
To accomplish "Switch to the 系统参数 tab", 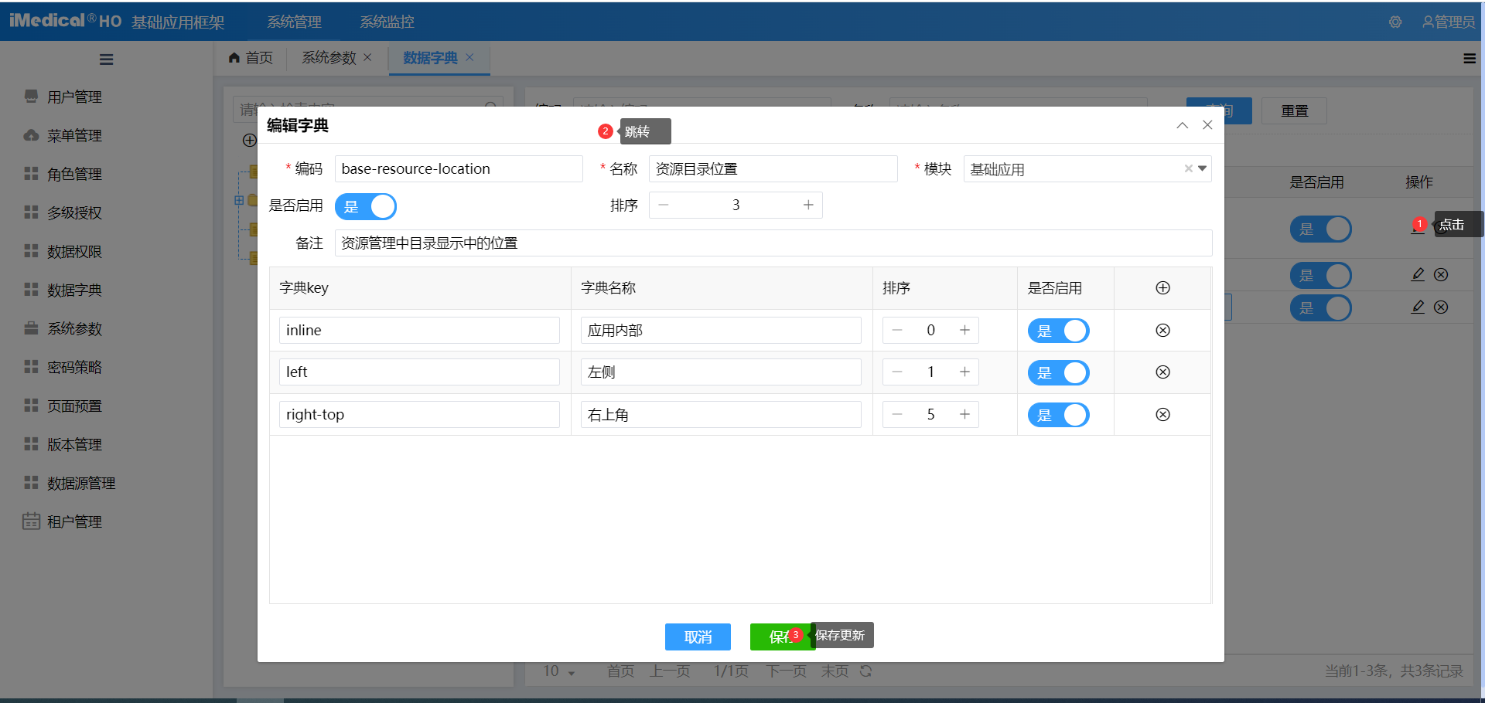I will [329, 58].
